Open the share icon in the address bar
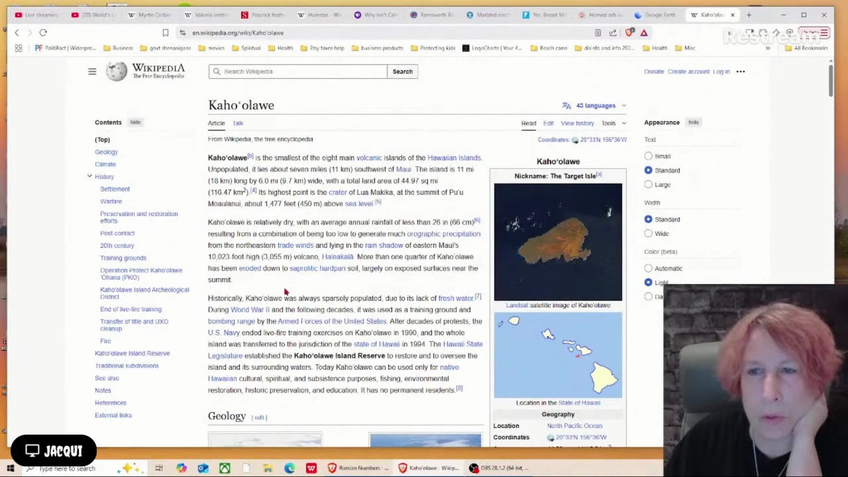The height and width of the screenshot is (477, 848). click(613, 32)
